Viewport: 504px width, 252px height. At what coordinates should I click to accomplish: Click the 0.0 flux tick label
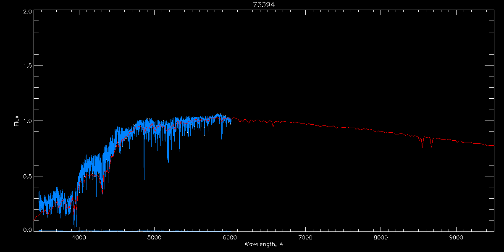point(27,230)
